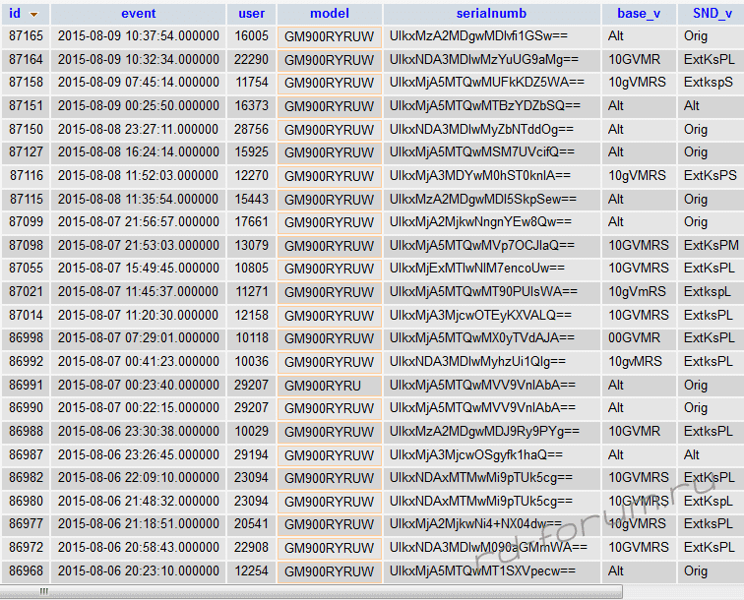Click the model column header

coord(329,14)
